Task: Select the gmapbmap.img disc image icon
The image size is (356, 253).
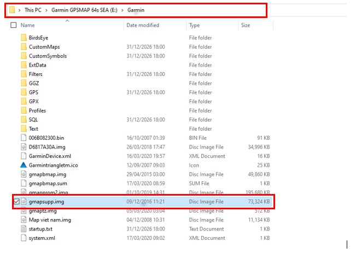Action: (24, 174)
